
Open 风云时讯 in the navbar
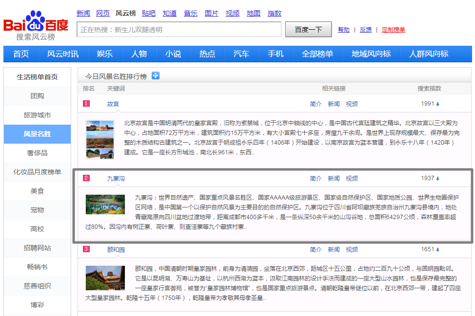coord(63,54)
